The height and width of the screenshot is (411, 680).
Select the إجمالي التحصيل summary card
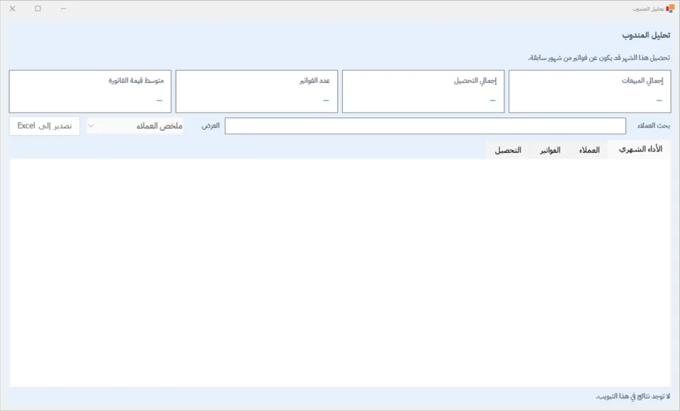click(423, 91)
